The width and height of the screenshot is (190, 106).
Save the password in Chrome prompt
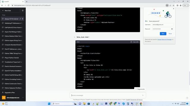click(163, 34)
